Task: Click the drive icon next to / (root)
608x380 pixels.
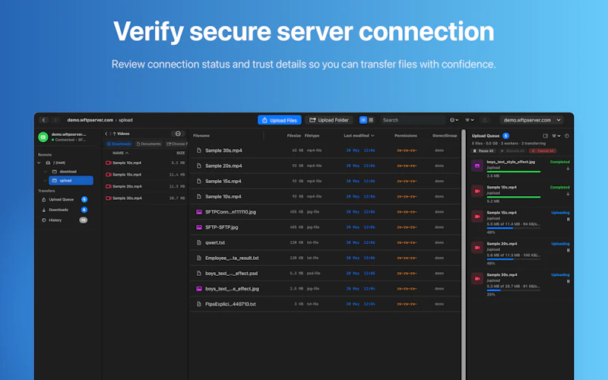Action: point(48,163)
